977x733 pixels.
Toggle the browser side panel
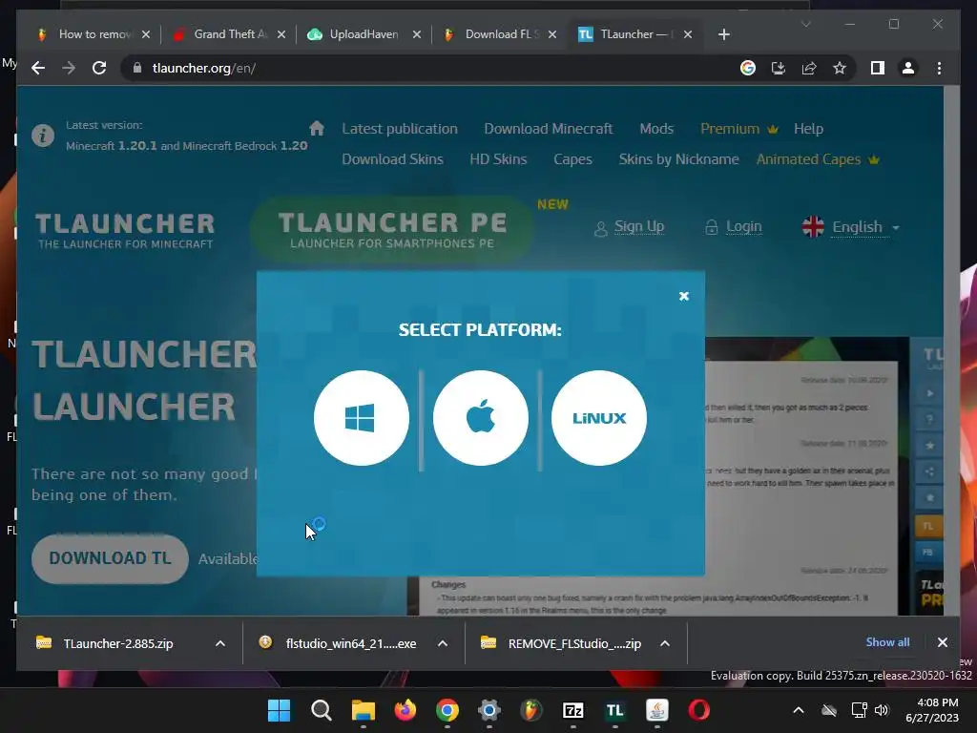[878, 68]
